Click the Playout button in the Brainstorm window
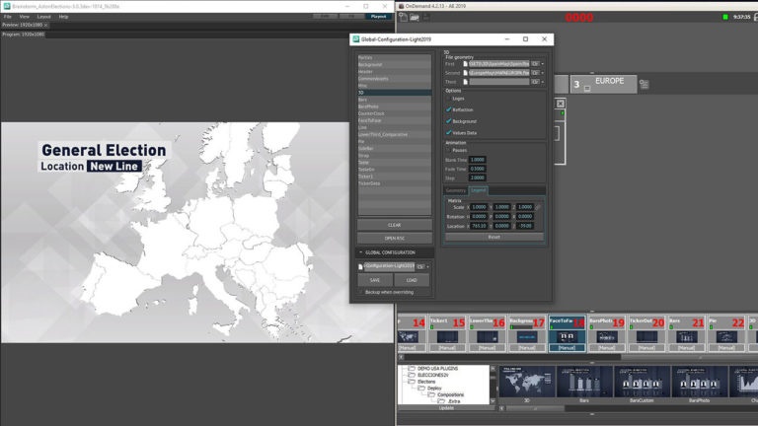 (x=379, y=17)
